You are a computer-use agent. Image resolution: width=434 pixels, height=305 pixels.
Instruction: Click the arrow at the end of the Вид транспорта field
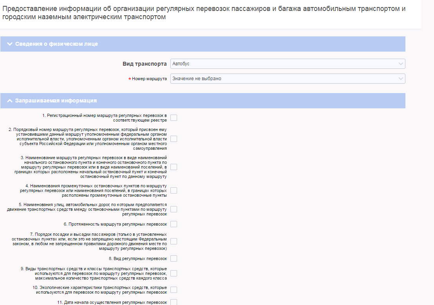[400, 64]
